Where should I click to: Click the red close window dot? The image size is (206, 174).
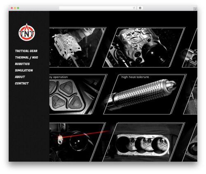(12, 8)
